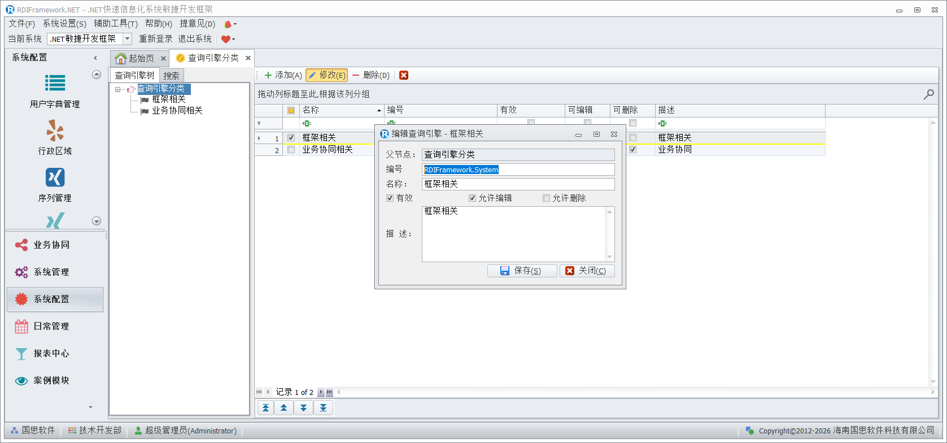Click the 关闭(C) button in dialog
947x443 pixels.
tap(587, 271)
